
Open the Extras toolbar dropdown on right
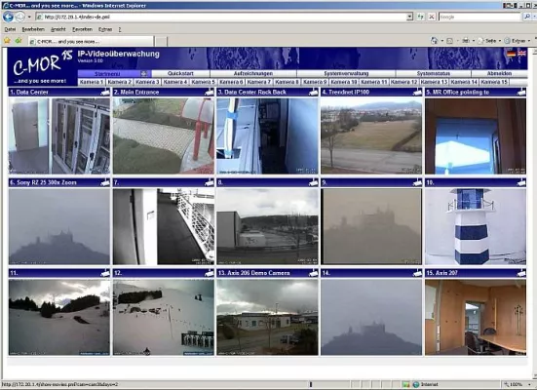(518, 41)
